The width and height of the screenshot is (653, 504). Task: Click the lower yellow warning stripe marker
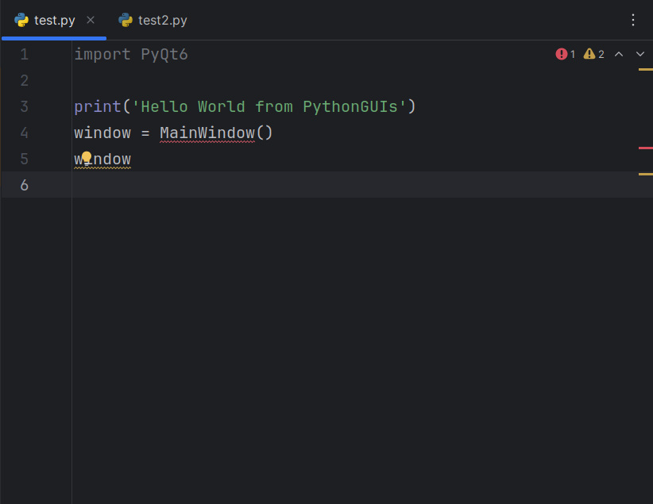coord(646,174)
